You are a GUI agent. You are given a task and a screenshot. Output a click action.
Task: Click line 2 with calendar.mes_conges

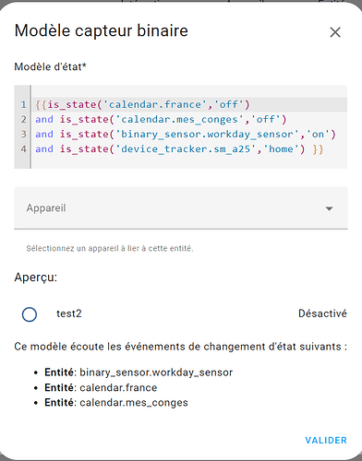pos(161,119)
